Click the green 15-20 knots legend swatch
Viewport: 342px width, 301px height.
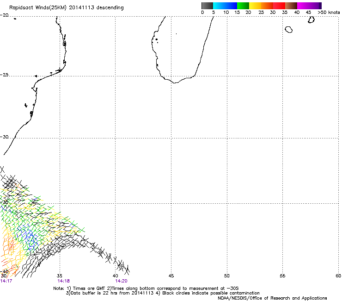(243, 6)
